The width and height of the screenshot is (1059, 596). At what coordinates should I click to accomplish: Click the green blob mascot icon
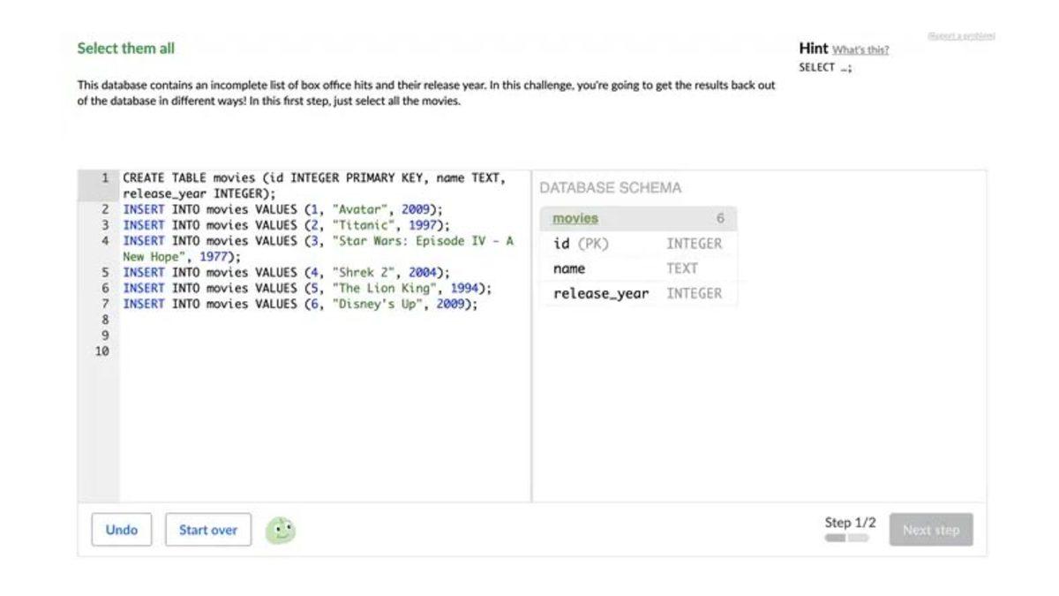click(x=281, y=530)
